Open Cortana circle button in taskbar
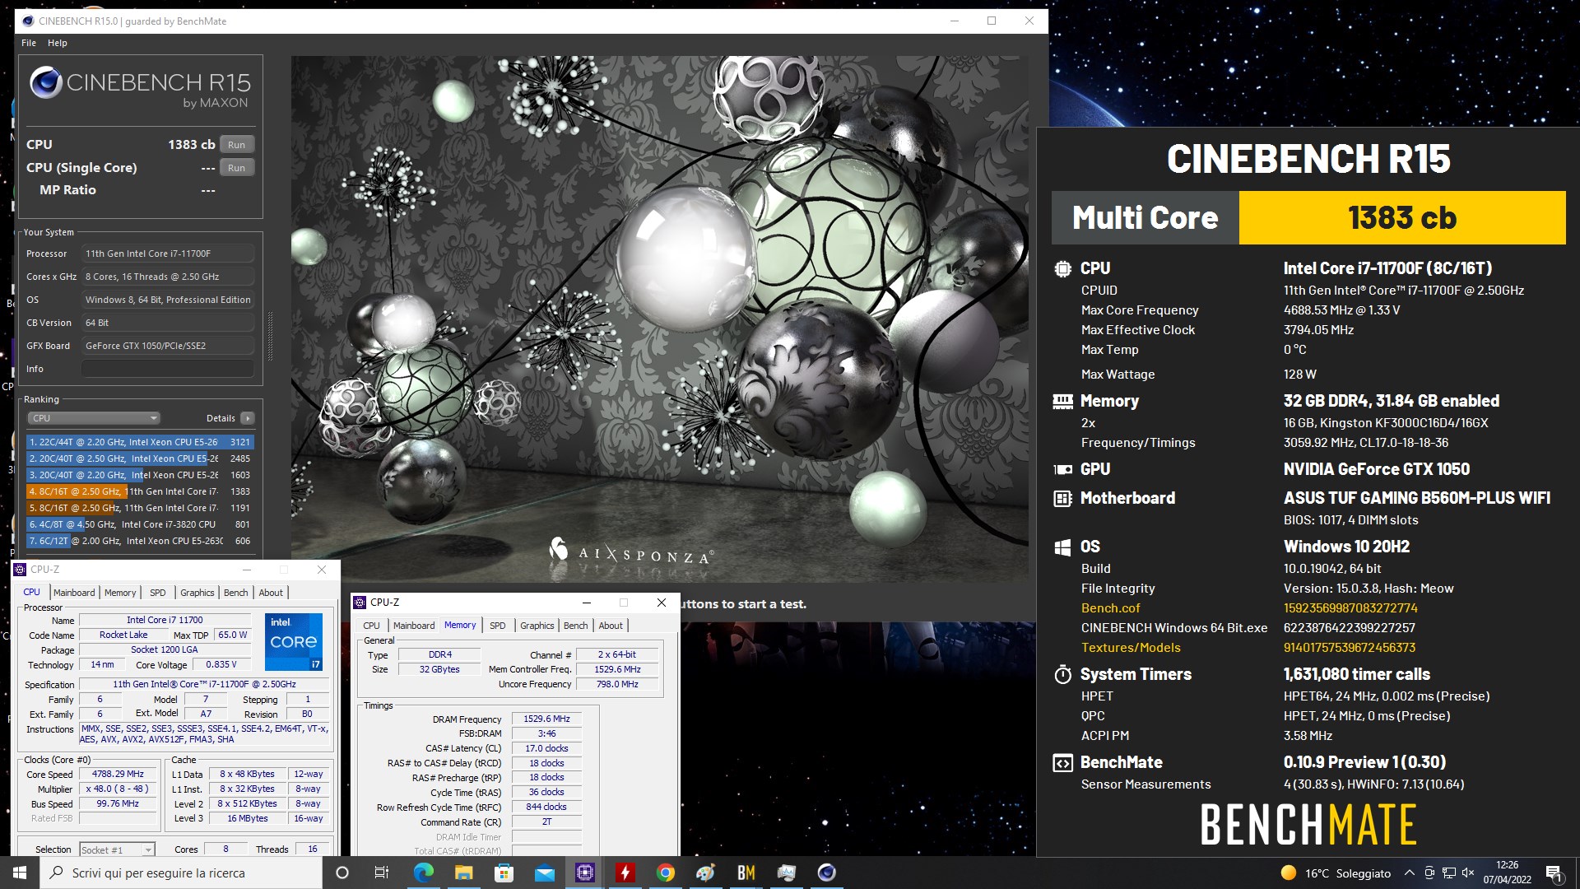1580x889 pixels. pos(342,873)
